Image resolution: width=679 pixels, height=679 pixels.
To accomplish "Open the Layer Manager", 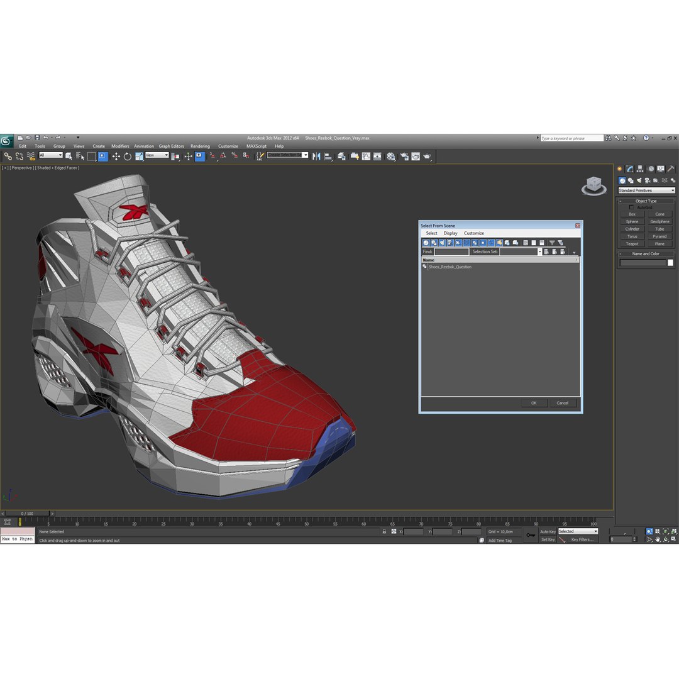I will pos(341,157).
